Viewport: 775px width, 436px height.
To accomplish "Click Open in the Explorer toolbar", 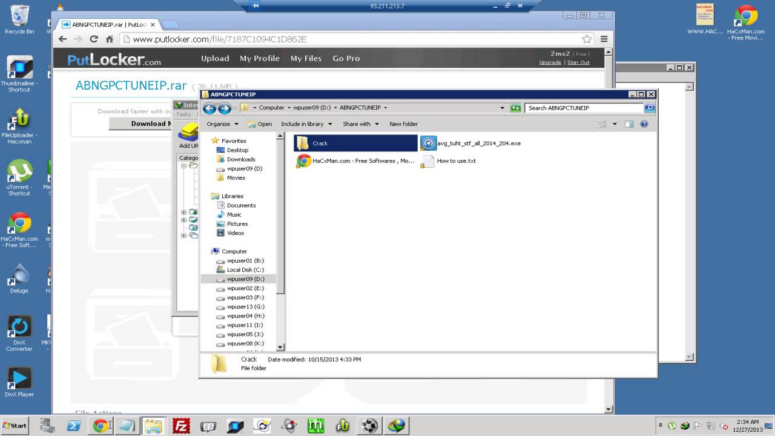I will click(260, 124).
